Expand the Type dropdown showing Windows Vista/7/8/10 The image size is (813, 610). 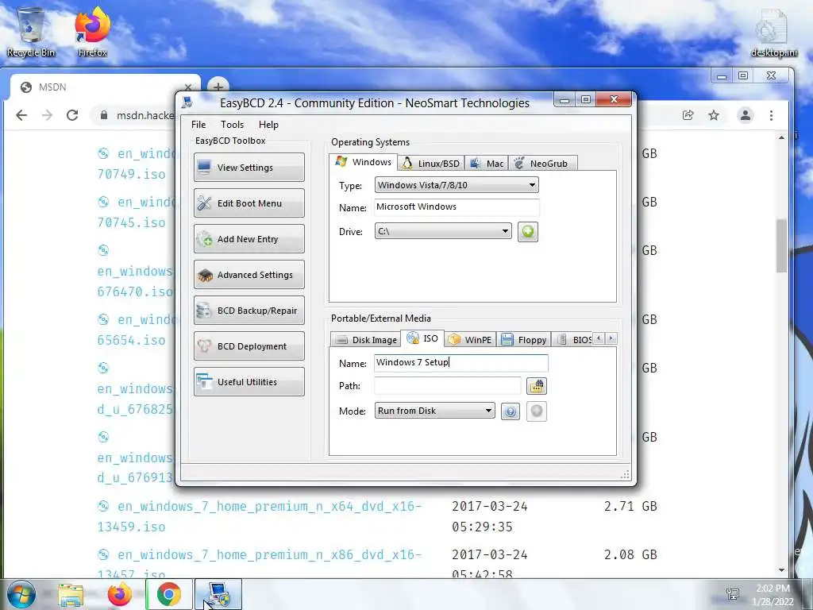click(x=457, y=185)
